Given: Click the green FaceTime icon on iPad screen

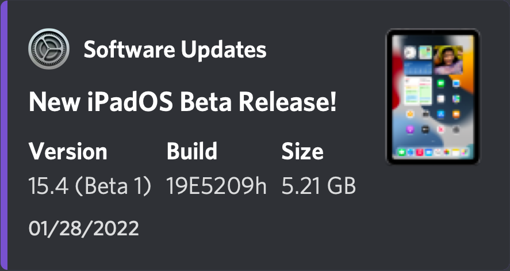Looking at the screenshot, I should [440, 82].
